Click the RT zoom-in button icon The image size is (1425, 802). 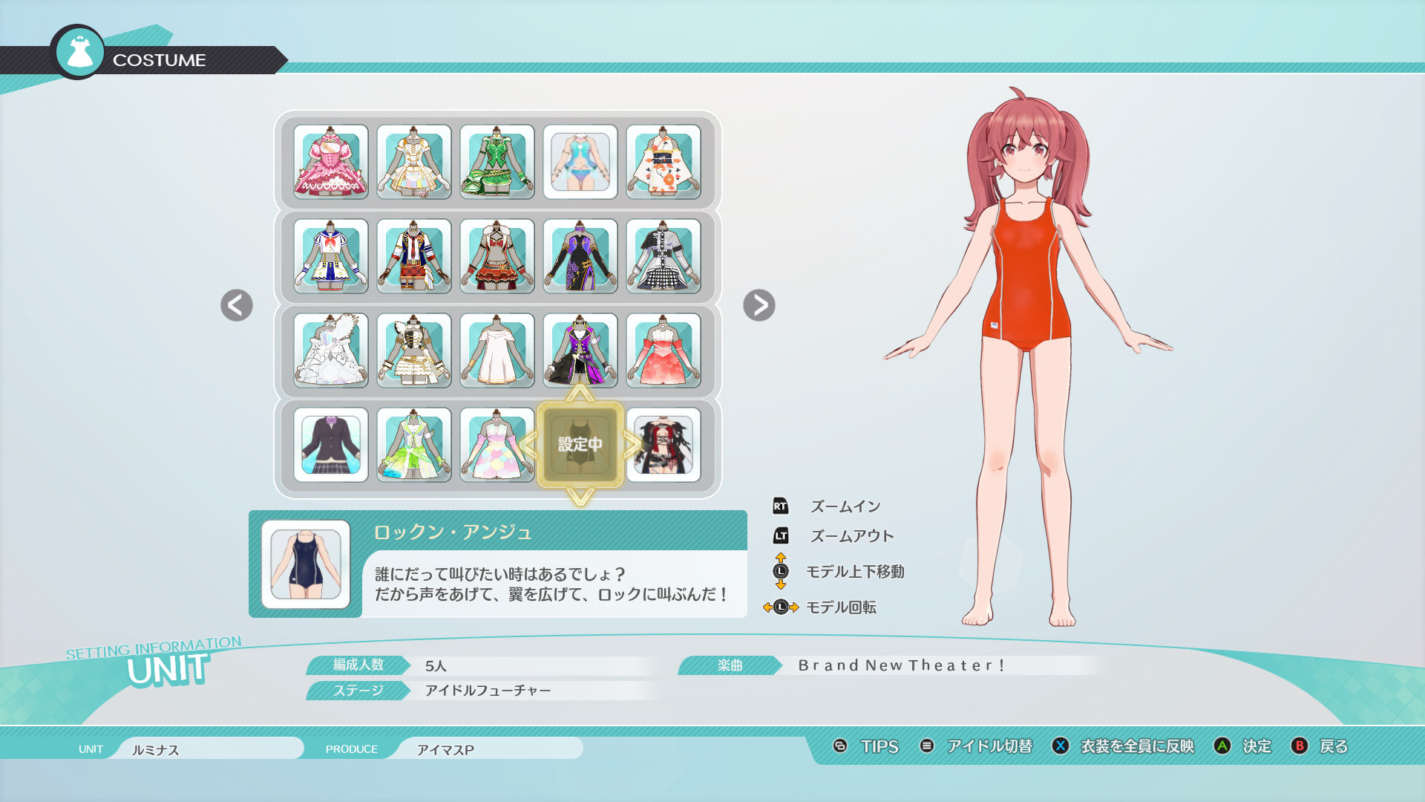[x=780, y=506]
